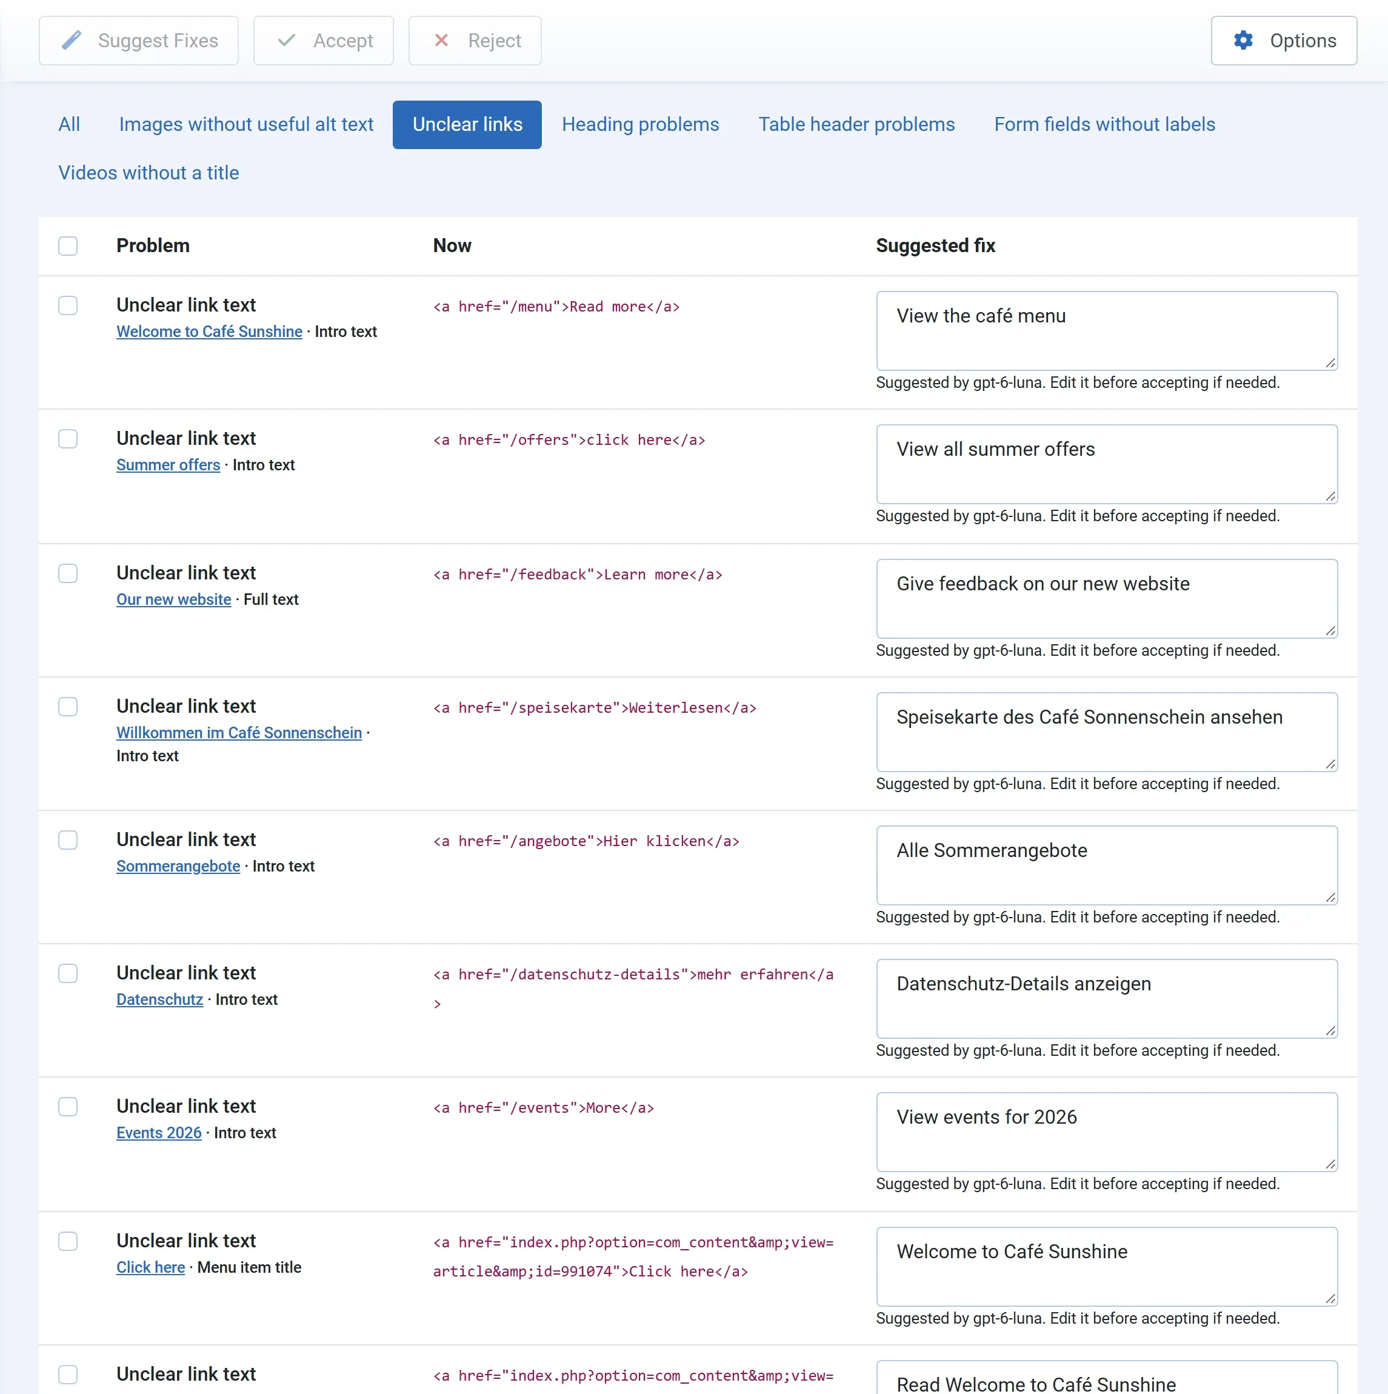The height and width of the screenshot is (1394, 1388).
Task: Edit the 'Welcome to Café Sunshine' suggestion field
Action: 1107,1267
